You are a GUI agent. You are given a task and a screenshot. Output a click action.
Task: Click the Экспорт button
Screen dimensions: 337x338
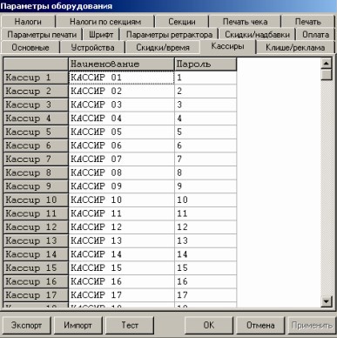click(x=26, y=325)
